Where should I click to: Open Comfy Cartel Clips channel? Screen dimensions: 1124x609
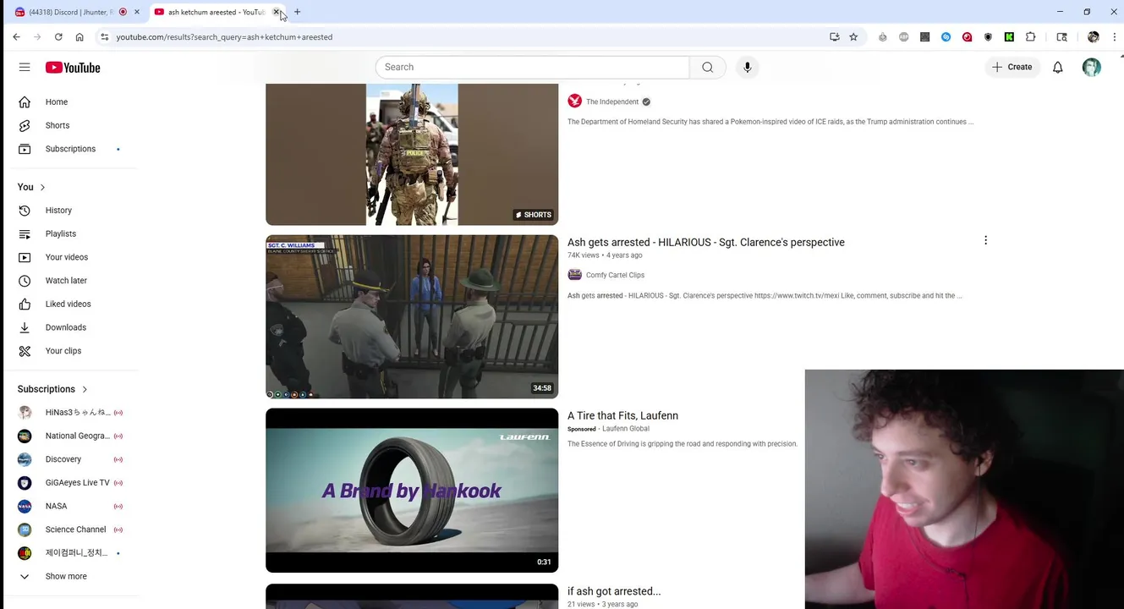(615, 275)
